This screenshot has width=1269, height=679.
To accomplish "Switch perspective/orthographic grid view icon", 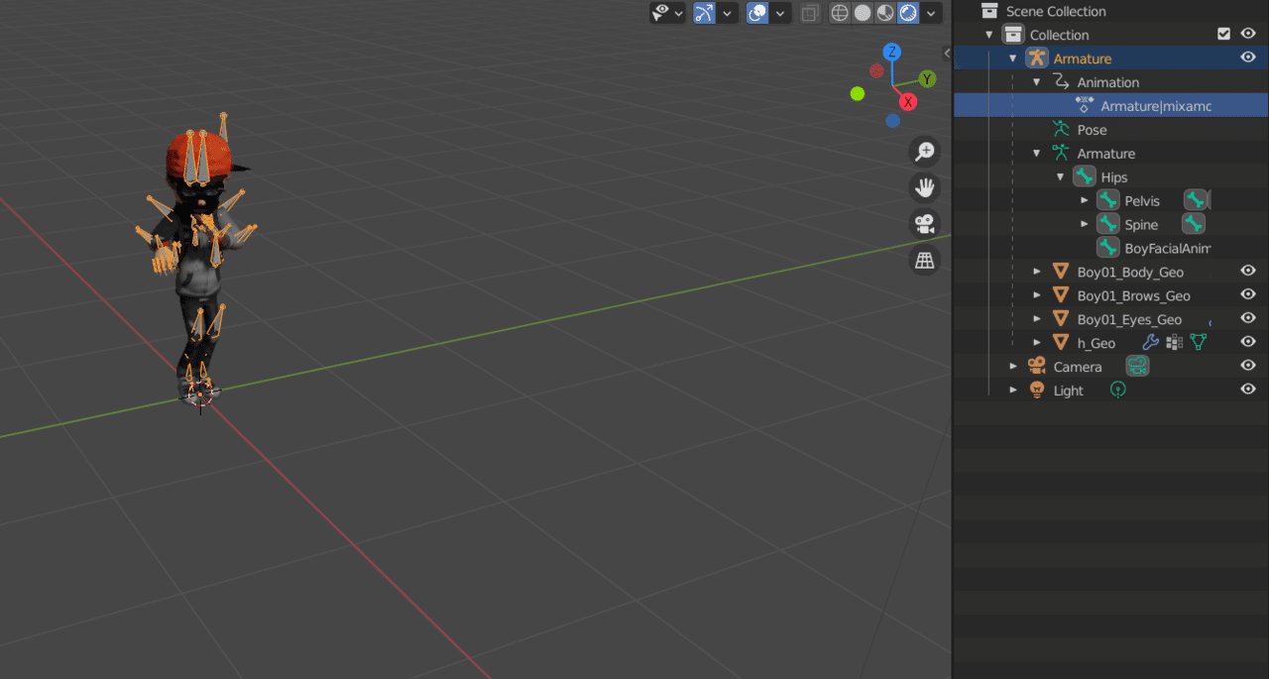I will [925, 260].
